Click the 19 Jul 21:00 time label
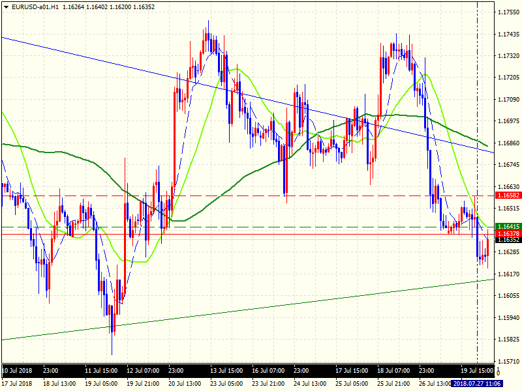This screenshot has width=522, height=391. point(143,384)
